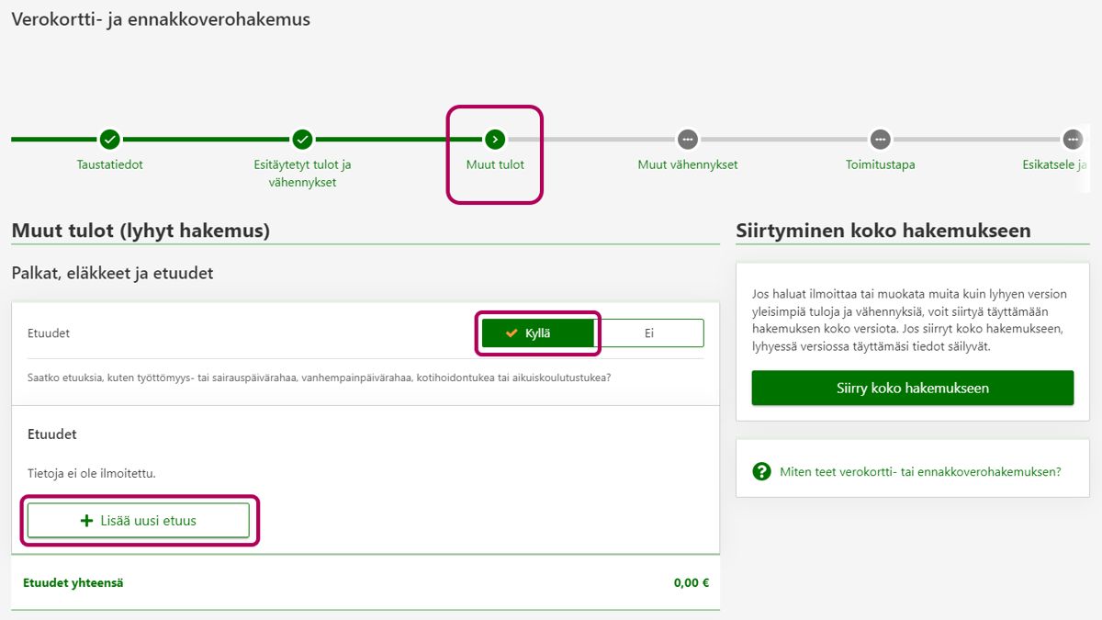
Task: Click the Muut vähennykset step circle icon
Action: pyautogui.click(x=687, y=140)
